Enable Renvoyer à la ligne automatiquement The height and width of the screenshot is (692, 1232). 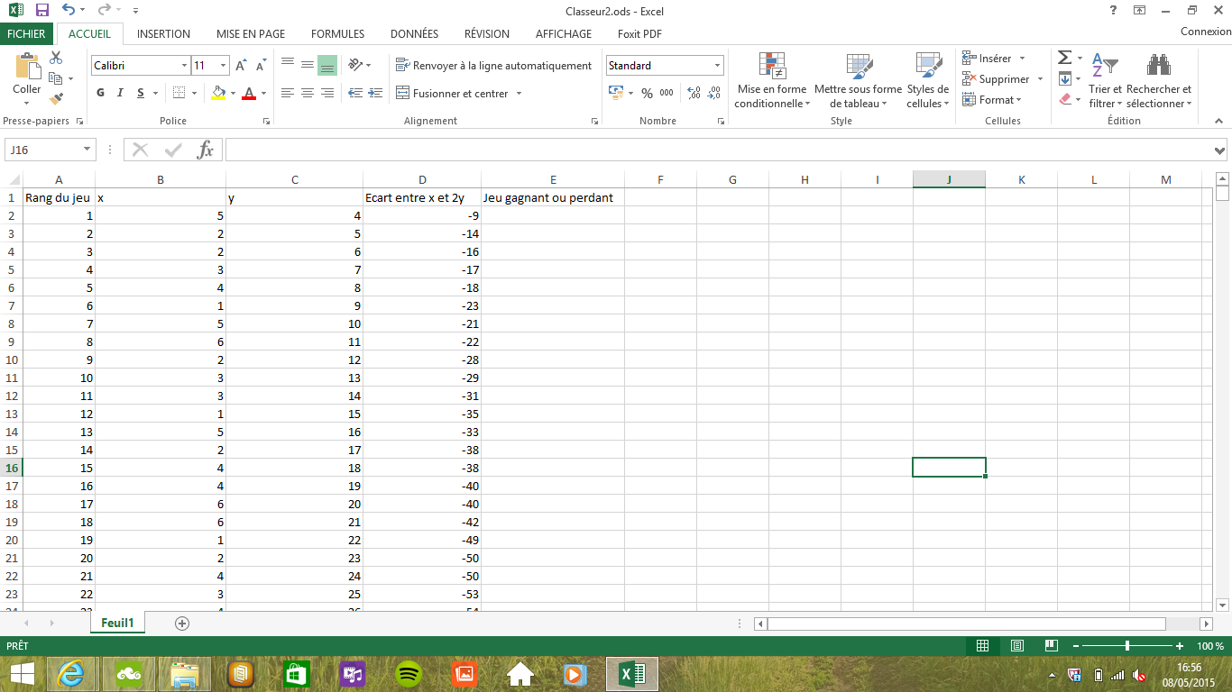[x=493, y=66]
